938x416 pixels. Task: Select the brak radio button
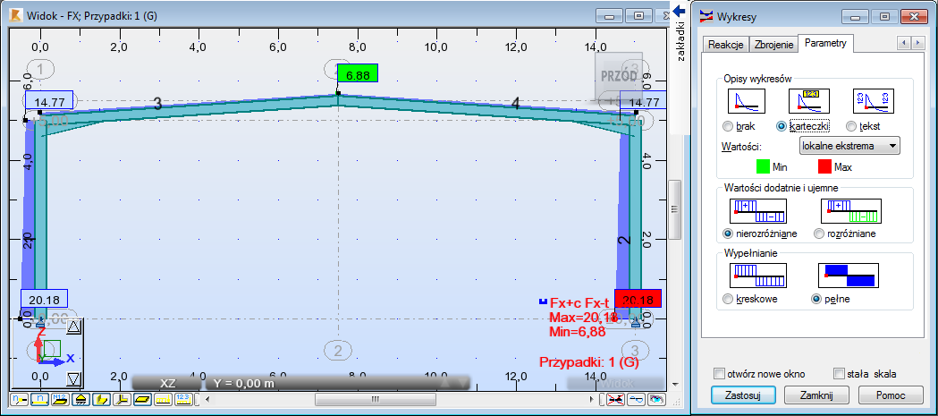728,126
